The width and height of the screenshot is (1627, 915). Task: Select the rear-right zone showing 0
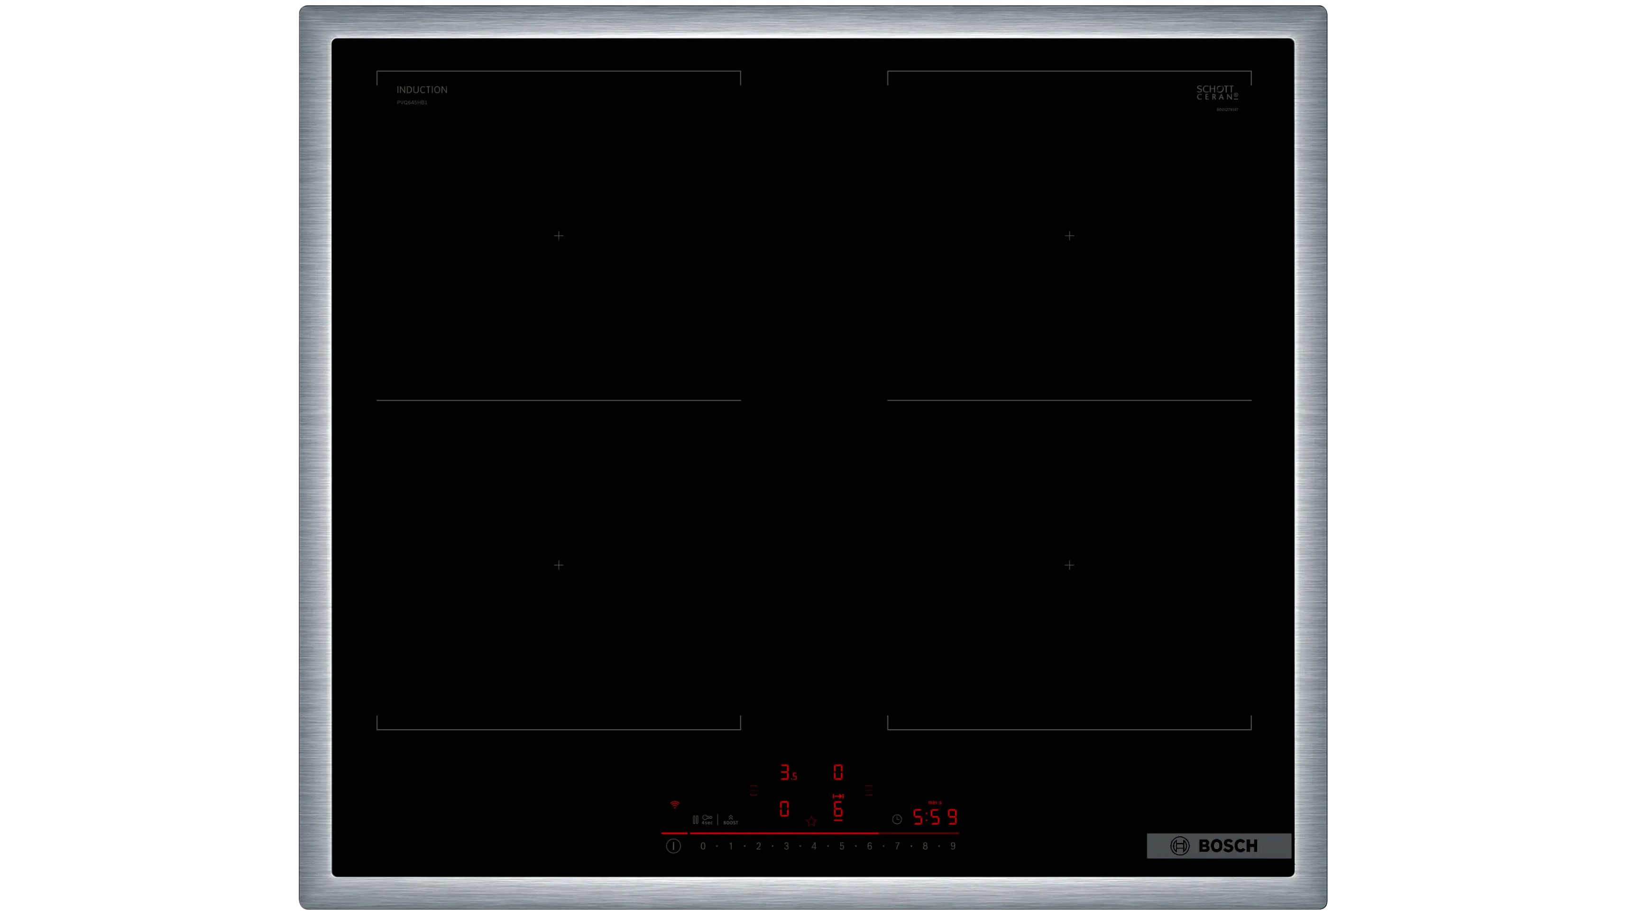pos(838,772)
